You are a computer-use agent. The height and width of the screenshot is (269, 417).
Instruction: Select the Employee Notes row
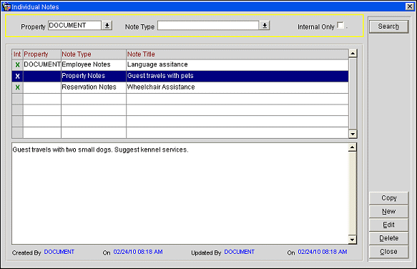tap(180, 65)
